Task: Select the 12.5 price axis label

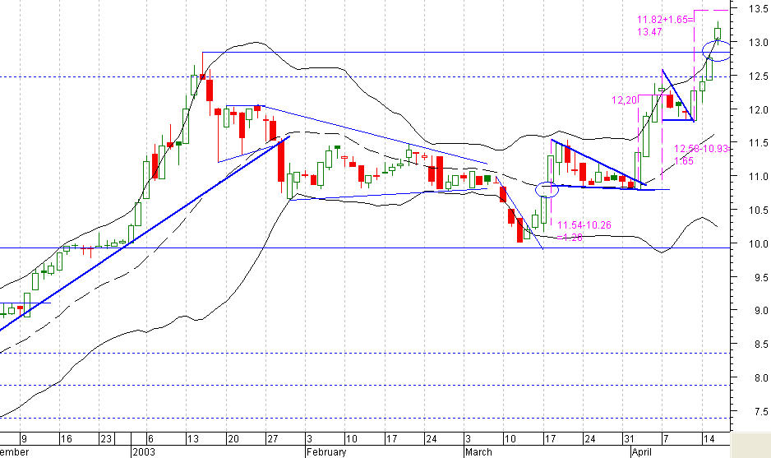Action: 758,76
